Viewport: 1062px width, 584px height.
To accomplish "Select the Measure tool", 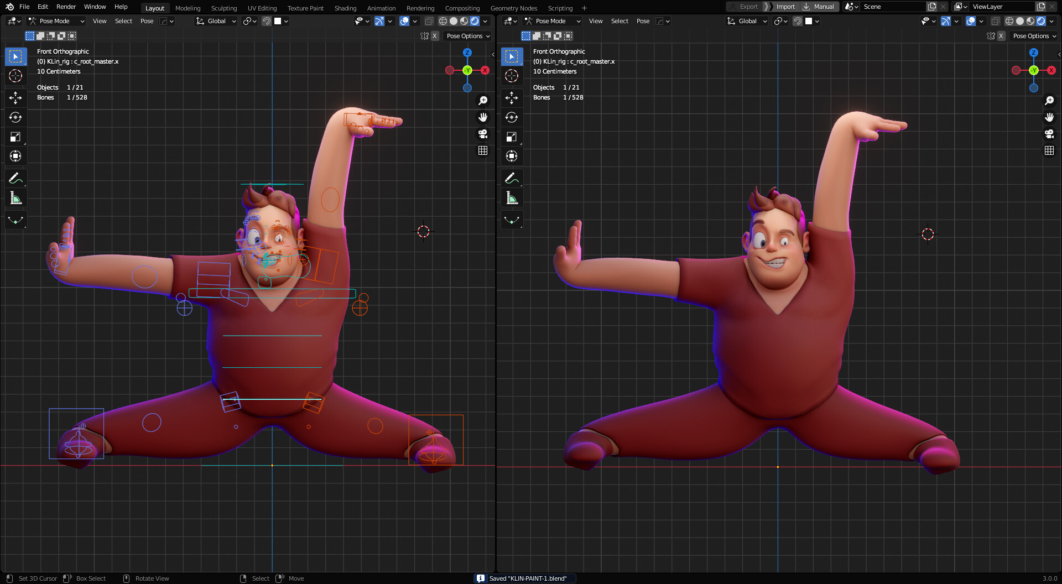I will click(15, 197).
